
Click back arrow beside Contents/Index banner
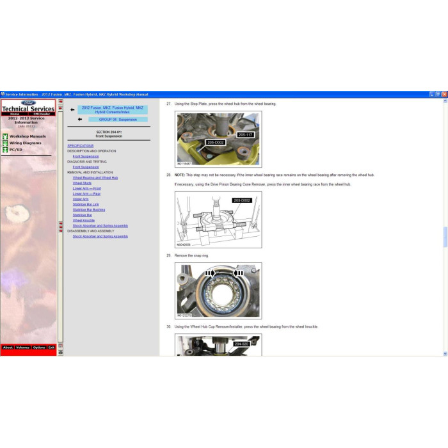coord(72,109)
